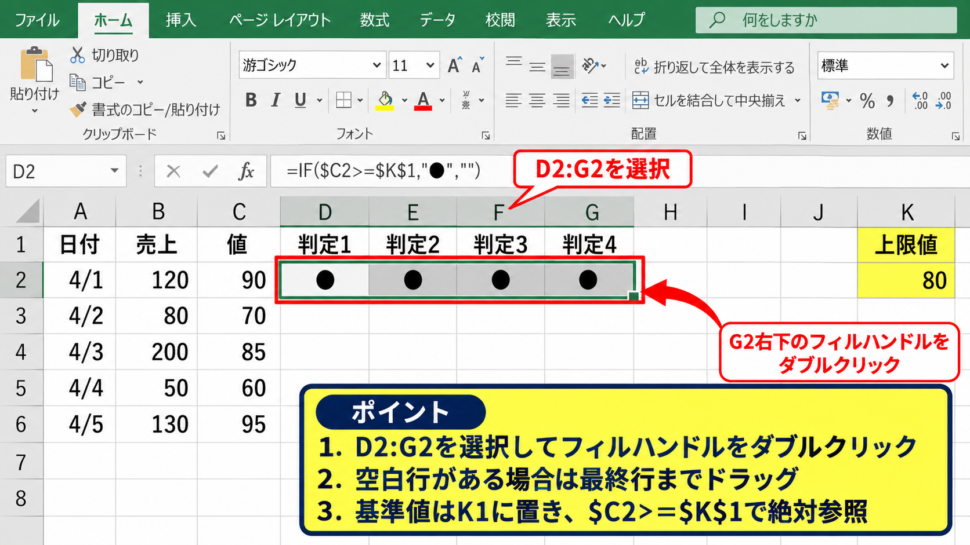Select cell K2 containing 80

[906, 280]
